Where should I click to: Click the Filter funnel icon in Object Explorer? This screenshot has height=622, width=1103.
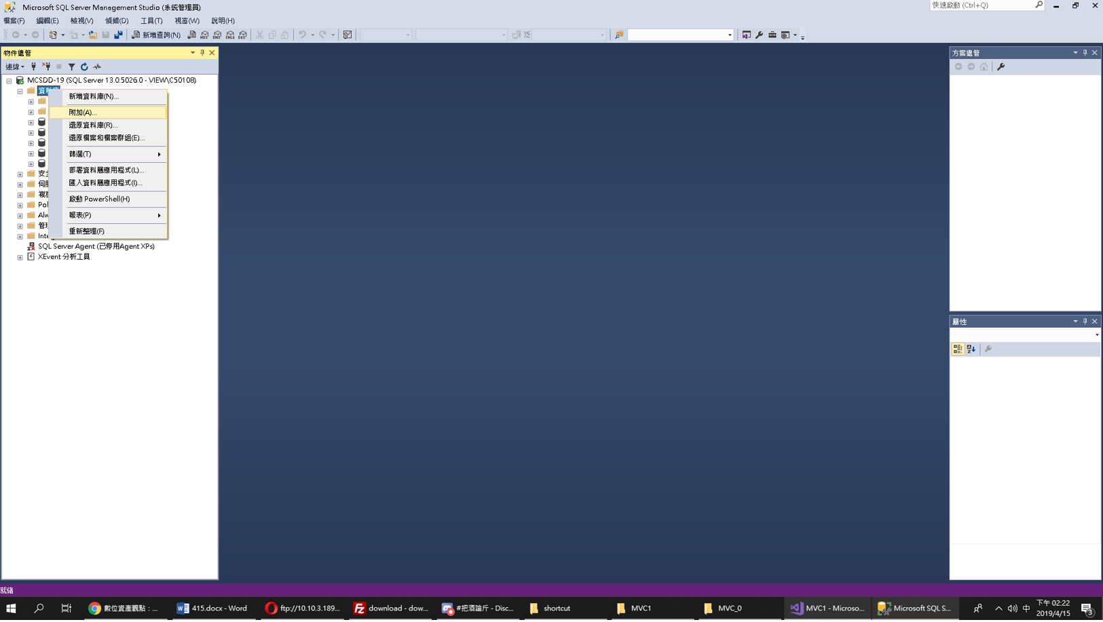pos(71,66)
